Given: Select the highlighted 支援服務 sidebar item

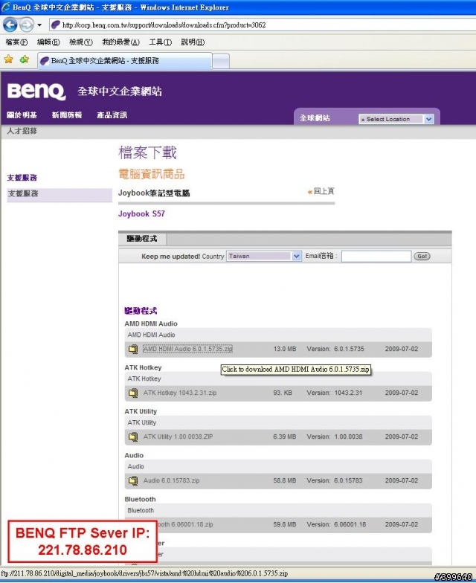Looking at the screenshot, I should [x=59, y=193].
